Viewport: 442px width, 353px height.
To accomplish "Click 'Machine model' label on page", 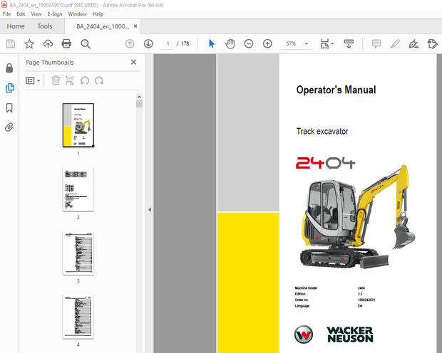I will coord(306,288).
